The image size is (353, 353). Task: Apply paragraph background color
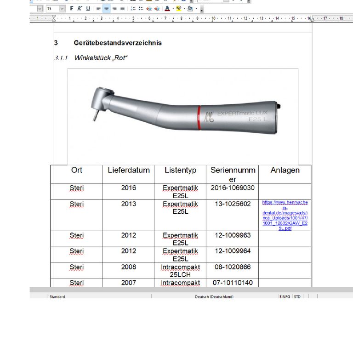pyautogui.click(x=190, y=9)
